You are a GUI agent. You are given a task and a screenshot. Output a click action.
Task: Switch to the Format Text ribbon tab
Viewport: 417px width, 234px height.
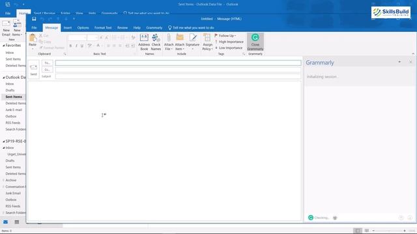point(103,27)
